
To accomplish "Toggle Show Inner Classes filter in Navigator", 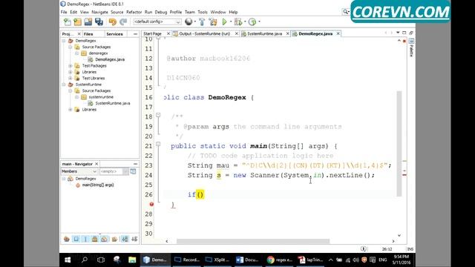I will [105, 239].
